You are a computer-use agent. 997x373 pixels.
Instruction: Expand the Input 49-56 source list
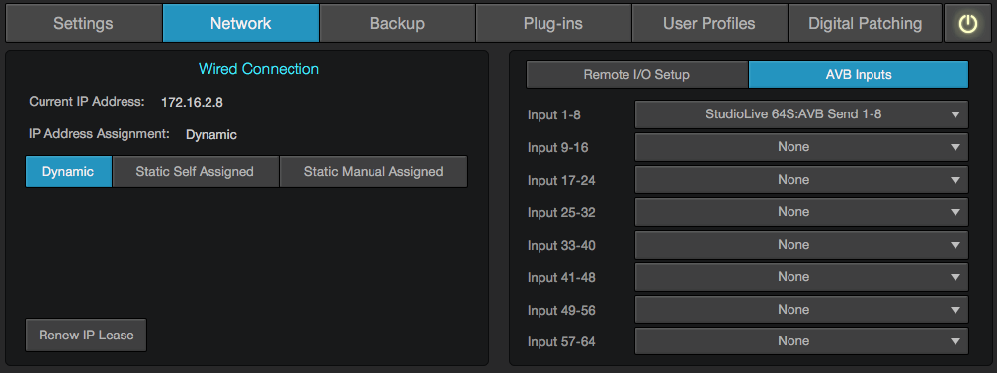[801, 310]
